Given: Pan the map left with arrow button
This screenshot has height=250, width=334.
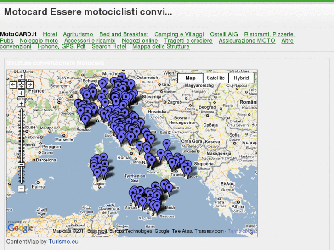Looking at the screenshot, I should coord(13,85).
